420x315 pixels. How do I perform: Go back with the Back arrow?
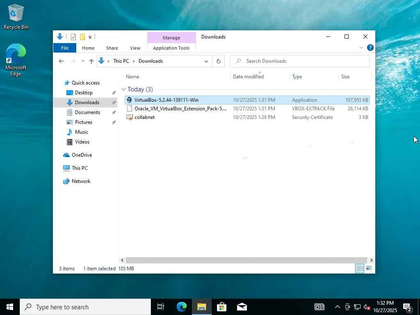[62, 61]
